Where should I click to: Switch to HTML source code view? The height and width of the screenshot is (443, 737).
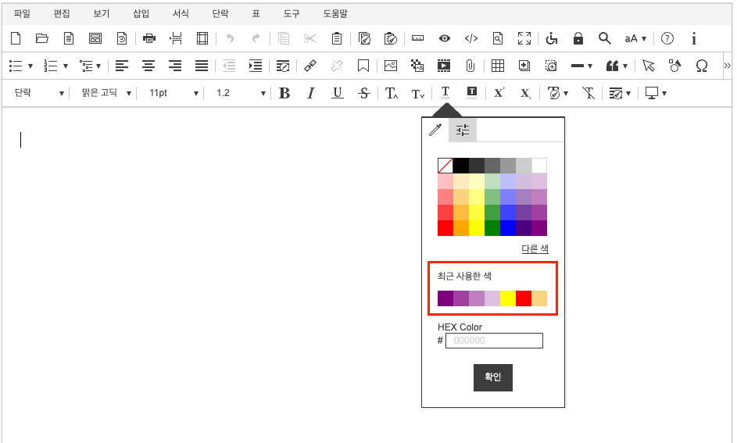(x=470, y=38)
